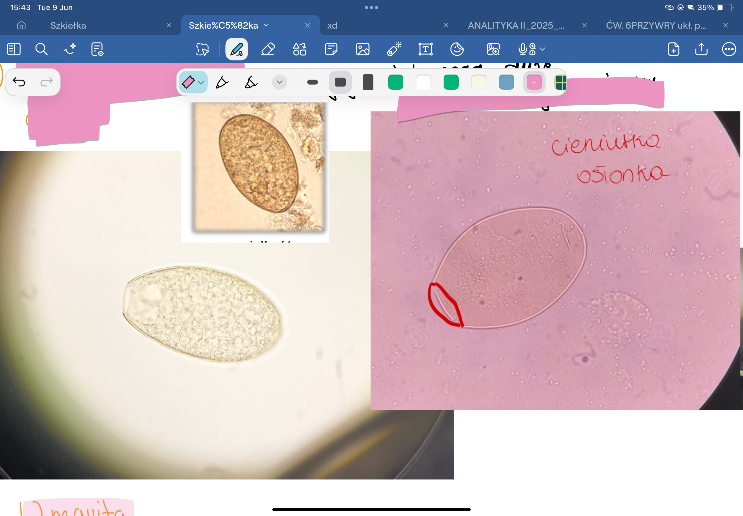
Task: Close the Szkiełka tab
Action: tap(169, 25)
